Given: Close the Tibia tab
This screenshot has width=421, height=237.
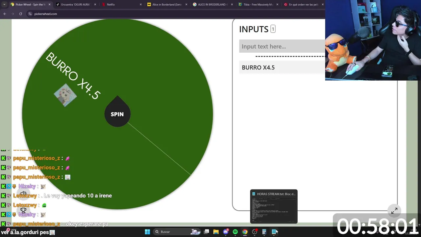Looking at the screenshot, I should (x=277, y=5).
